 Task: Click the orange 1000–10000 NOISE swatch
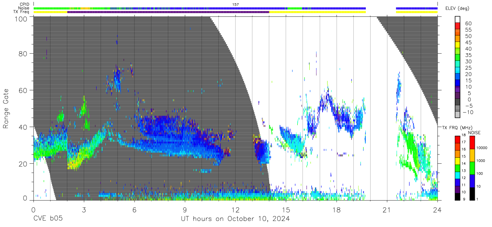pyautogui.click(x=472, y=155)
